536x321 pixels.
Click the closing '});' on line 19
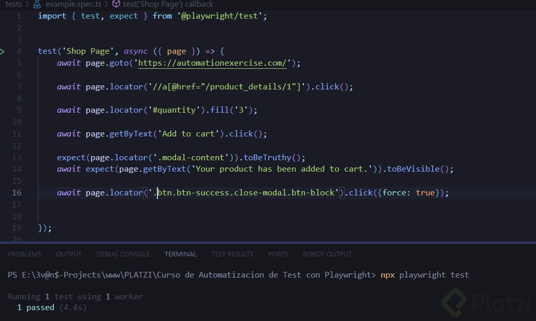click(x=45, y=228)
